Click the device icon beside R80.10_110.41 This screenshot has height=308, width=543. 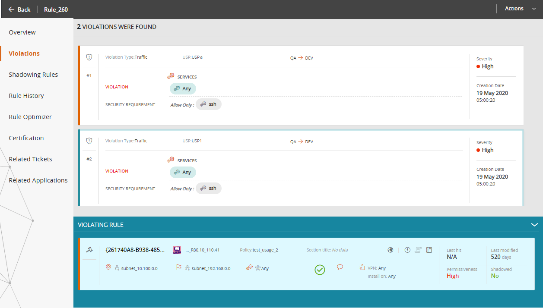177,250
